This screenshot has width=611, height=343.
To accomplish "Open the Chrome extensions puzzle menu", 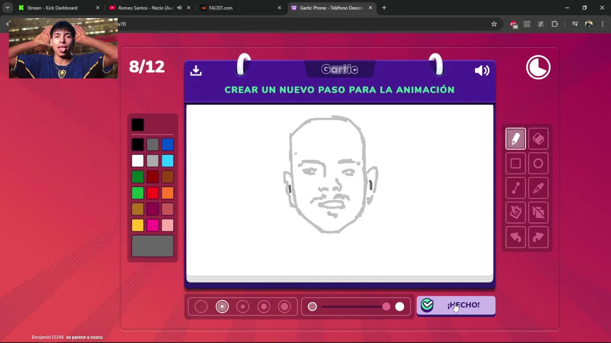I will [x=555, y=24].
